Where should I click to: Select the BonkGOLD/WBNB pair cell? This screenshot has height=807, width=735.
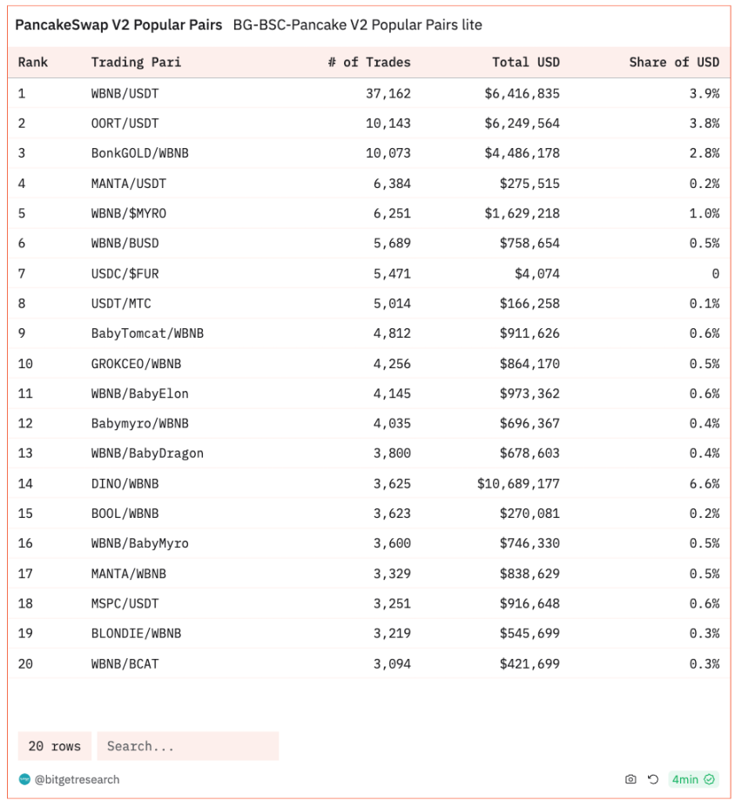tap(140, 153)
